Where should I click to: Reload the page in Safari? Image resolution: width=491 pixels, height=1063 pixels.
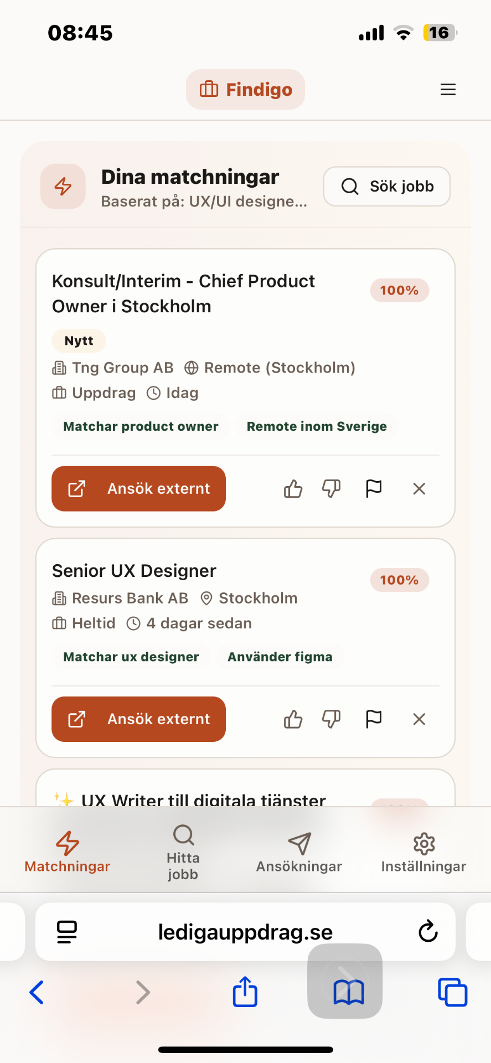click(428, 932)
